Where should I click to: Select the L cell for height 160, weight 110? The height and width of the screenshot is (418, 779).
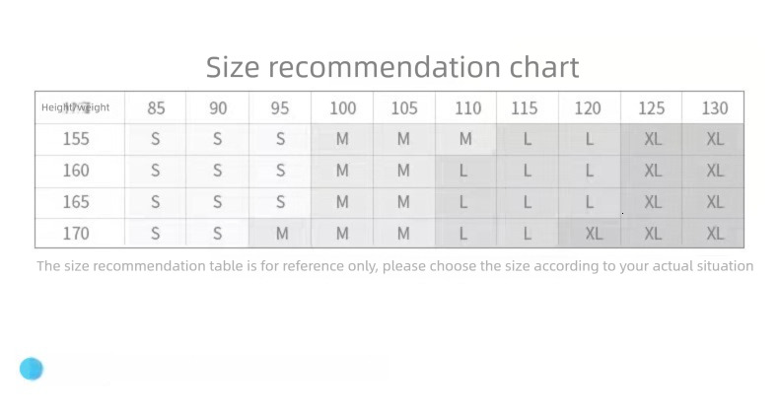click(x=463, y=171)
